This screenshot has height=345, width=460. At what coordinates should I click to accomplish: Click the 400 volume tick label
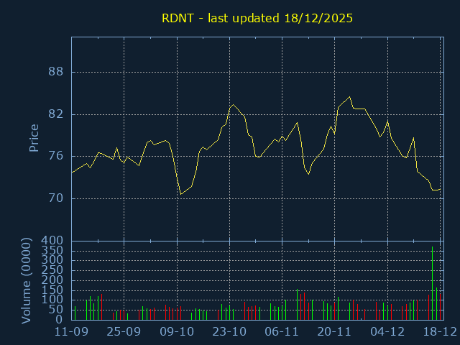pyautogui.click(x=53, y=240)
